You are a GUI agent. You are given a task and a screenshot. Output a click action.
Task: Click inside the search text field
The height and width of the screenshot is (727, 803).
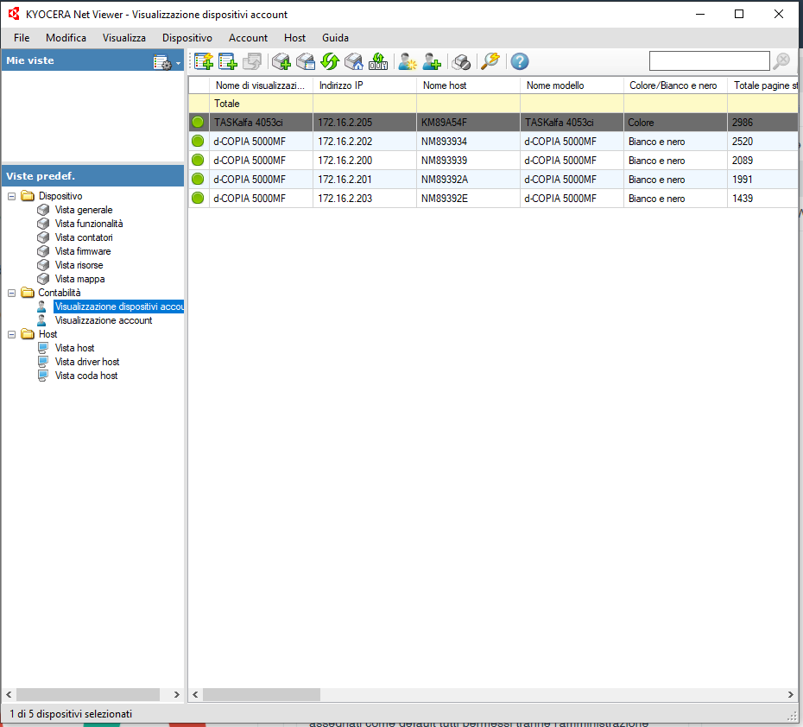709,61
